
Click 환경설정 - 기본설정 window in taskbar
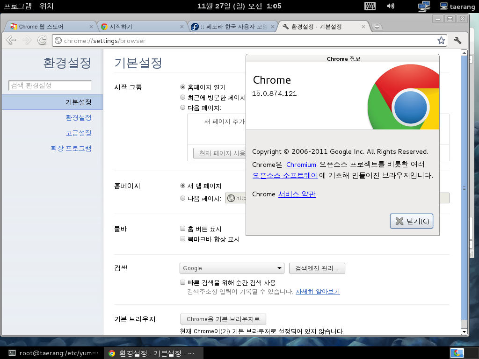click(153, 353)
